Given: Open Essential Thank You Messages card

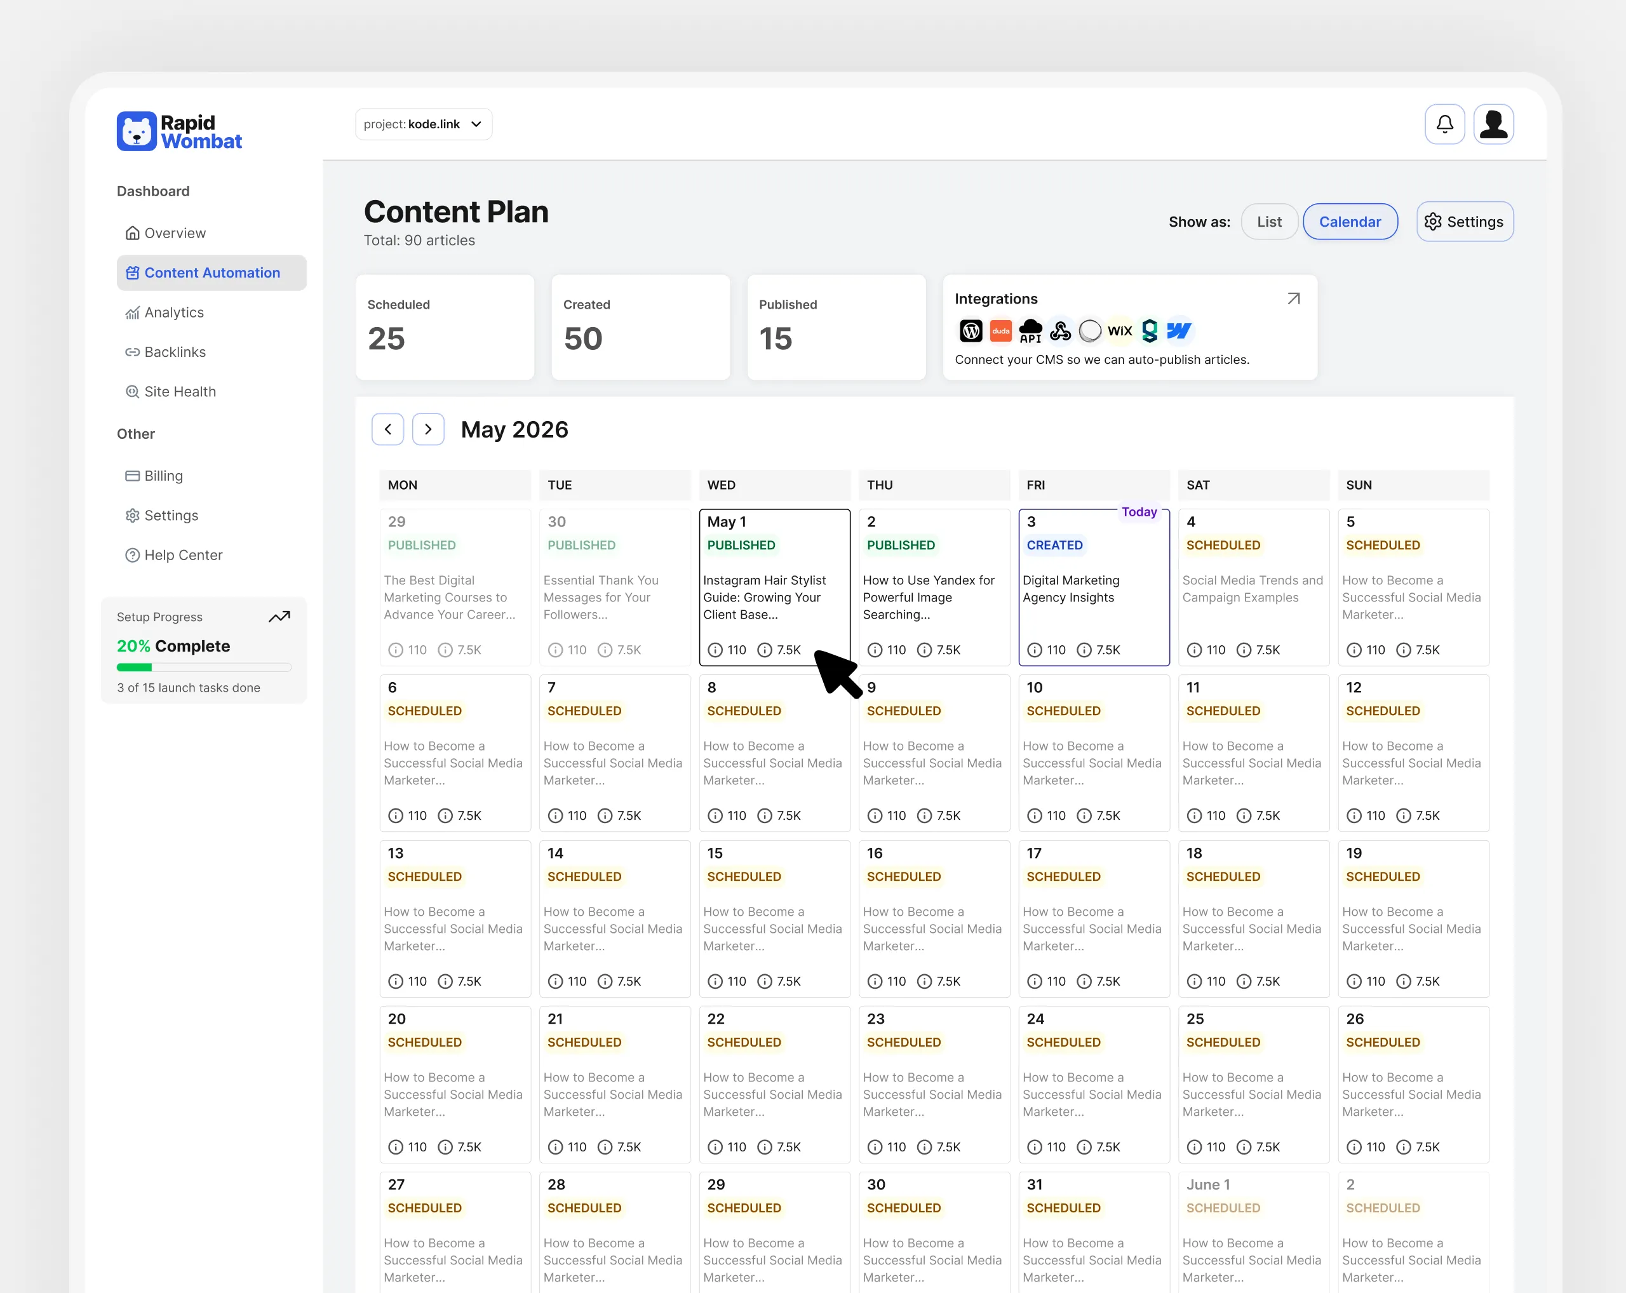Looking at the screenshot, I should [615, 587].
